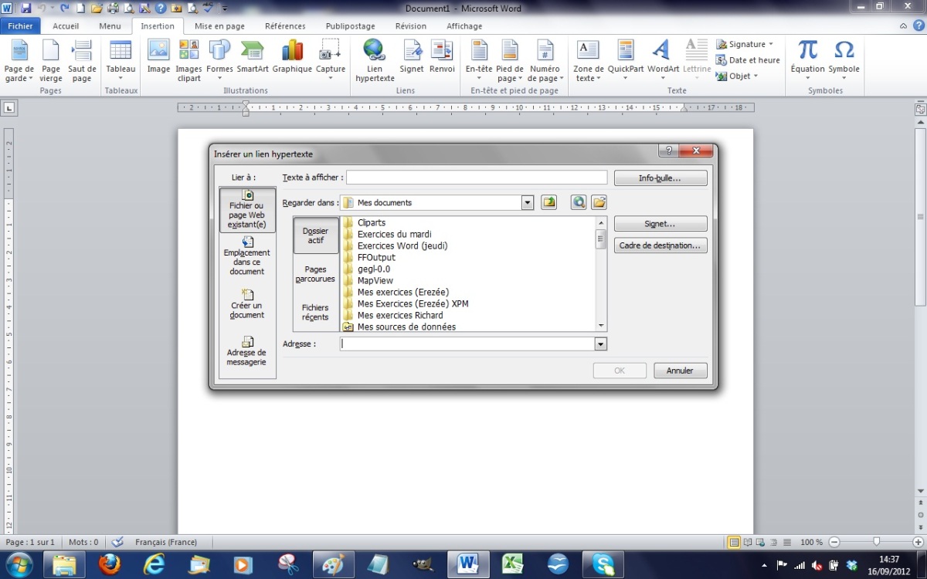
Task: Open the Numéro de page menu
Action: point(545,61)
